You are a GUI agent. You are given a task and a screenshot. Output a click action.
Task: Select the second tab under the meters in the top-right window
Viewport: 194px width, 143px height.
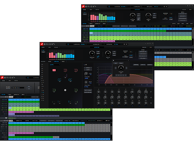91,24
